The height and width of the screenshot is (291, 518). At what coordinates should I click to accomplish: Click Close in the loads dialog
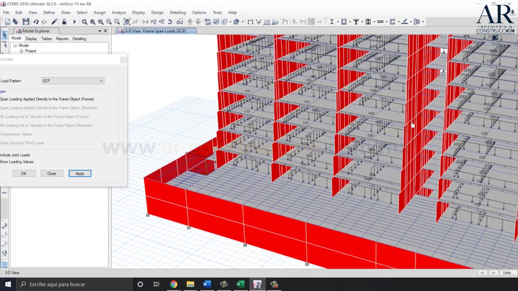[51, 173]
